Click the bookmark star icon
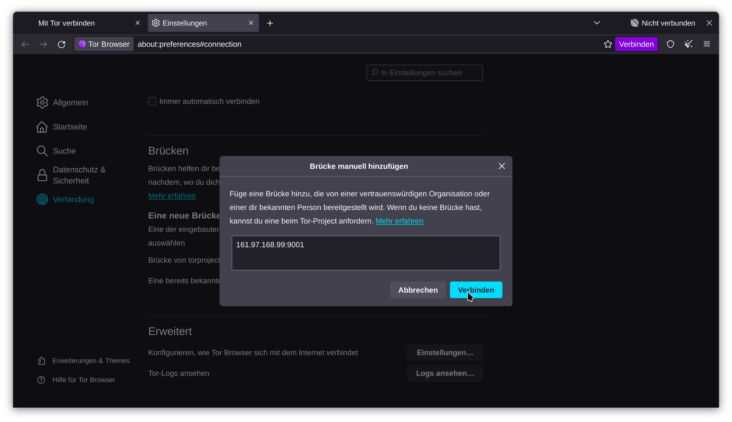This screenshot has width=732, height=422. click(608, 44)
